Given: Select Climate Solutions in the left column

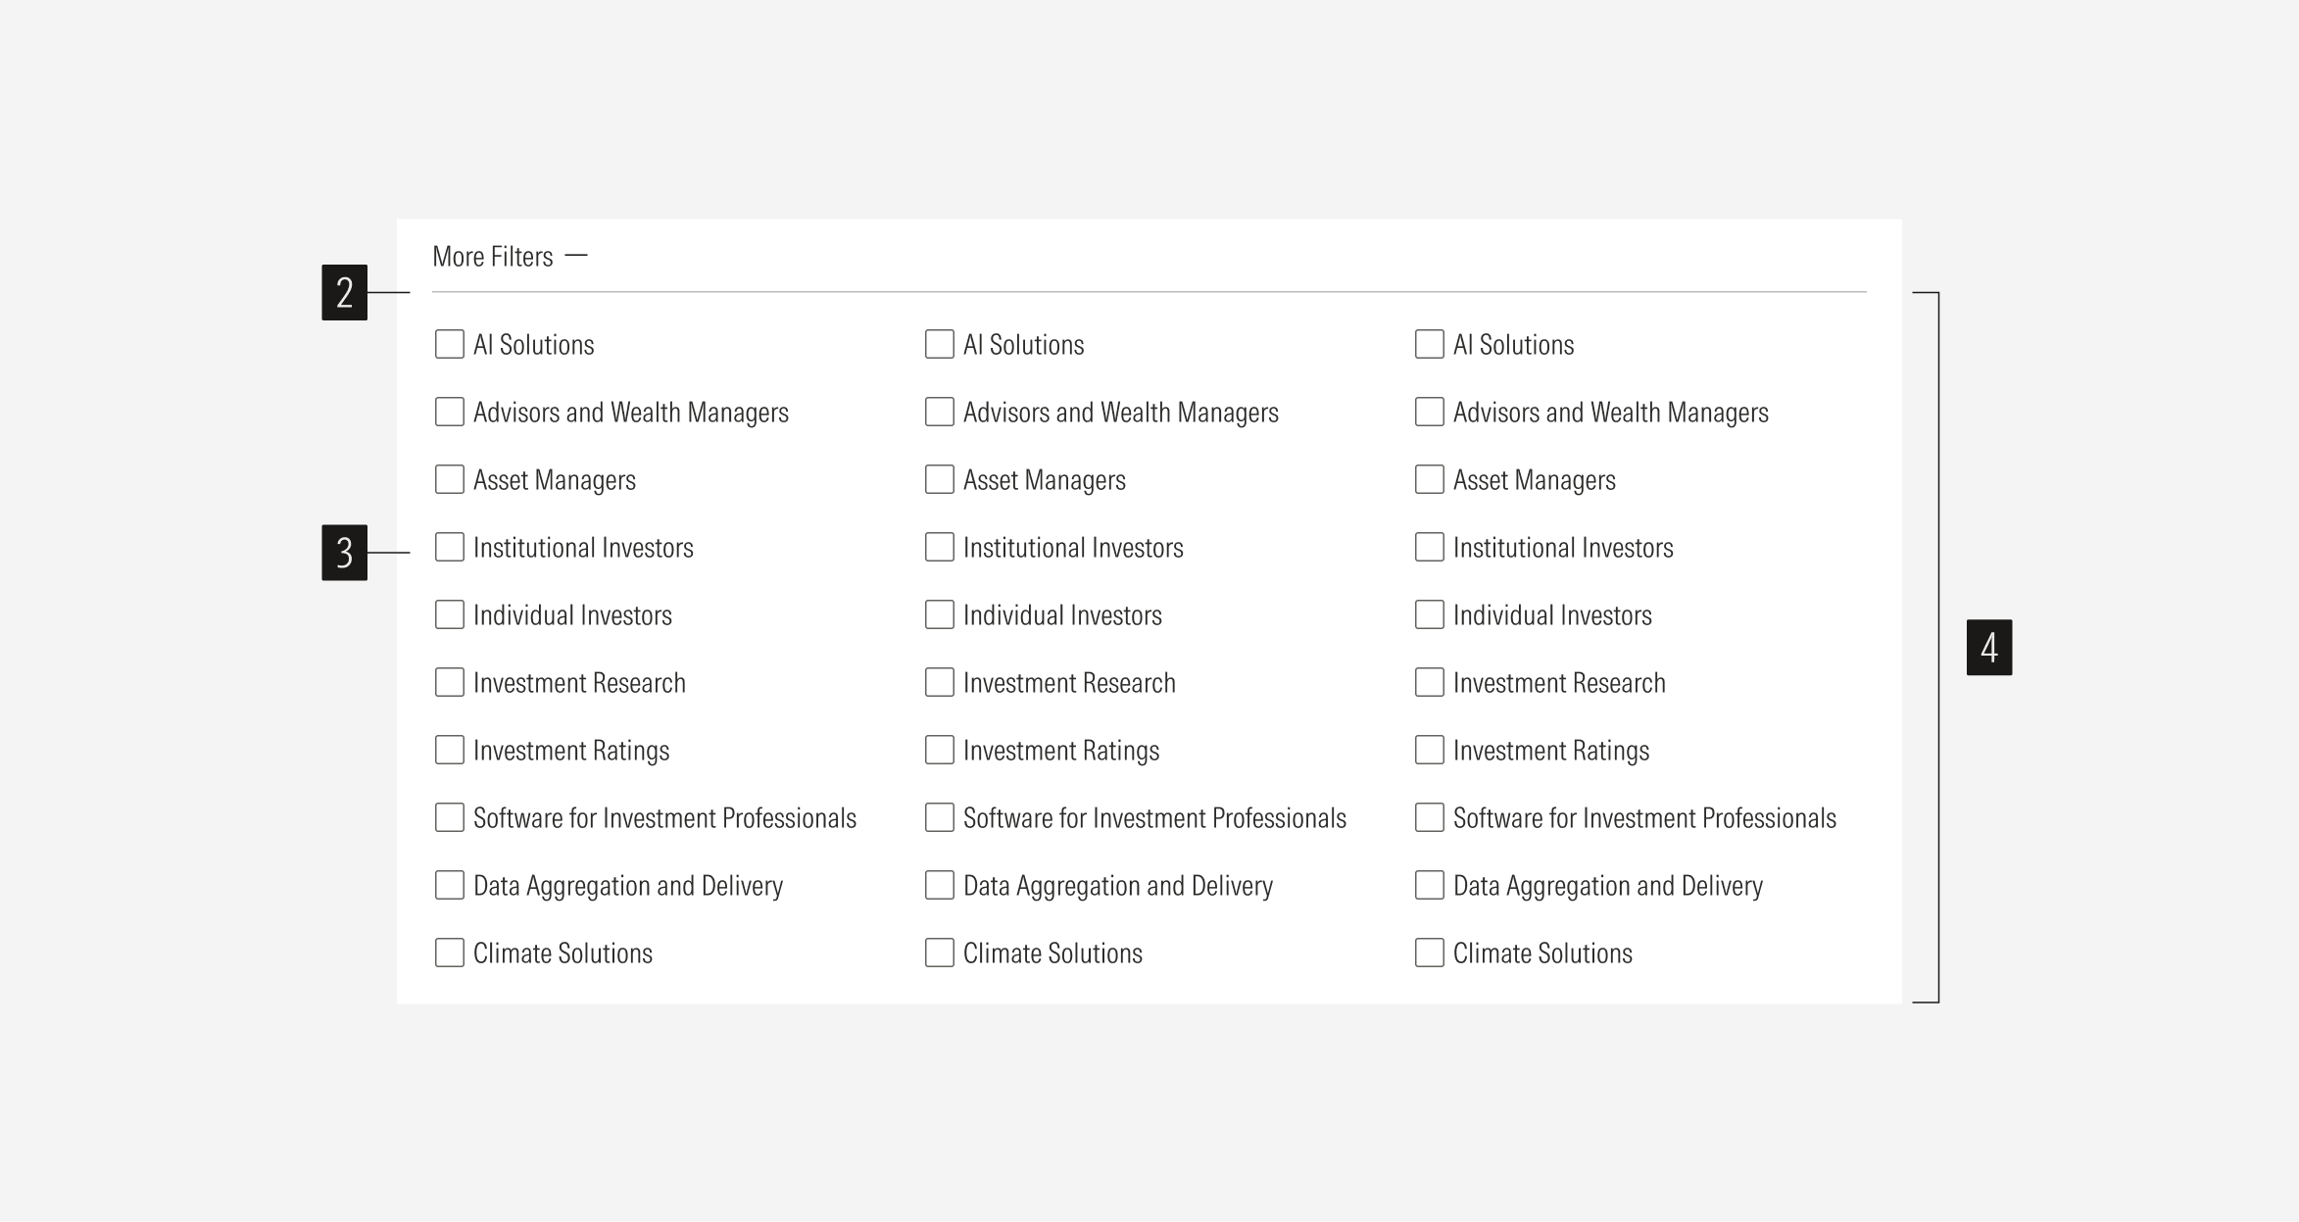Looking at the screenshot, I should [x=450, y=953].
